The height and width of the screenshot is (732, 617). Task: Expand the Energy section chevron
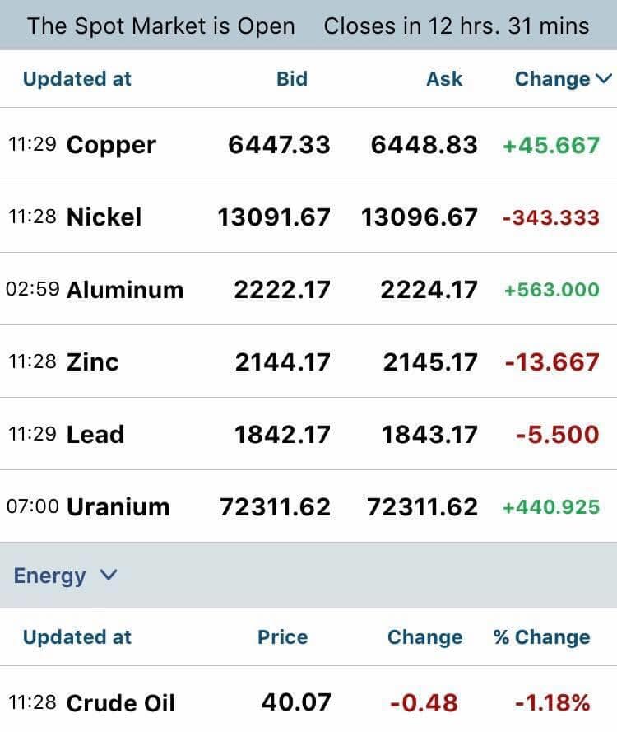click(109, 575)
